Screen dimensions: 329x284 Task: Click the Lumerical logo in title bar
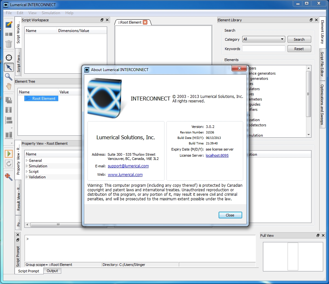6,5
